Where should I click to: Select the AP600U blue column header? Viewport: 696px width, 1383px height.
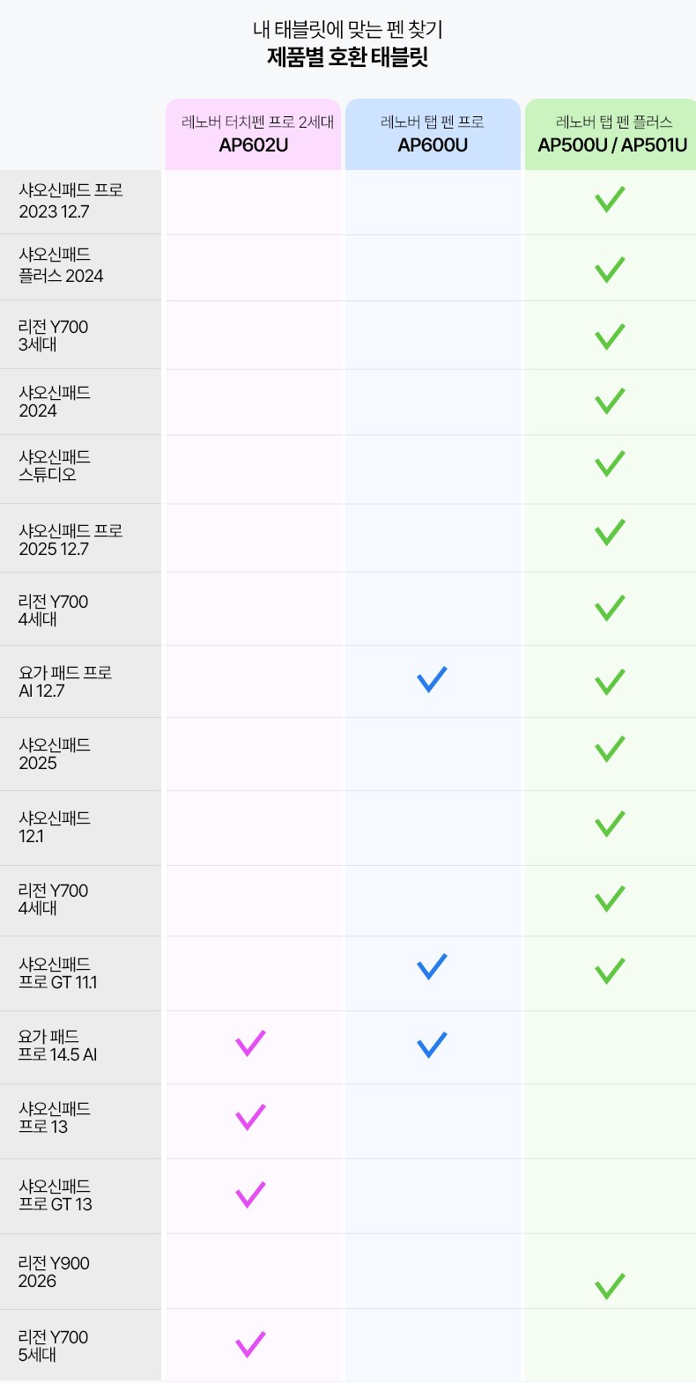(433, 134)
